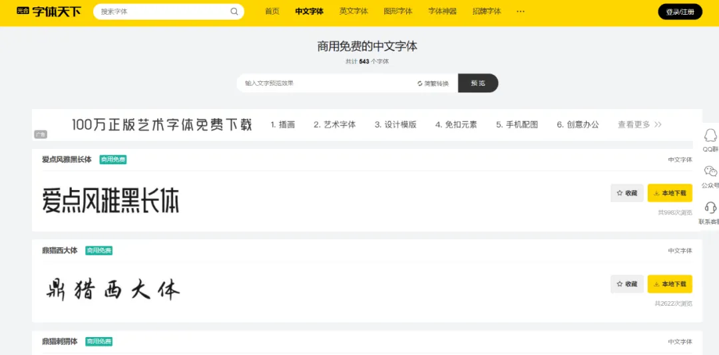Click 收藏 for 鼎猎西大体
719x355 pixels.
(627, 284)
